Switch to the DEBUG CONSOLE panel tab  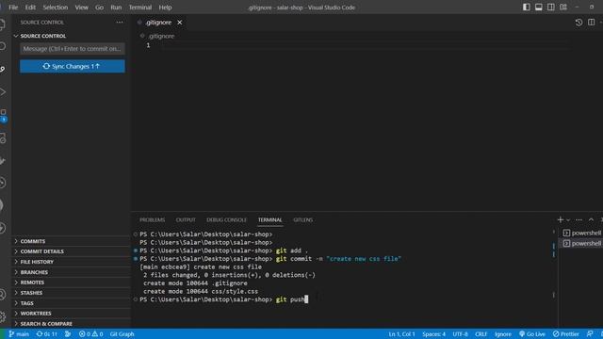226,219
